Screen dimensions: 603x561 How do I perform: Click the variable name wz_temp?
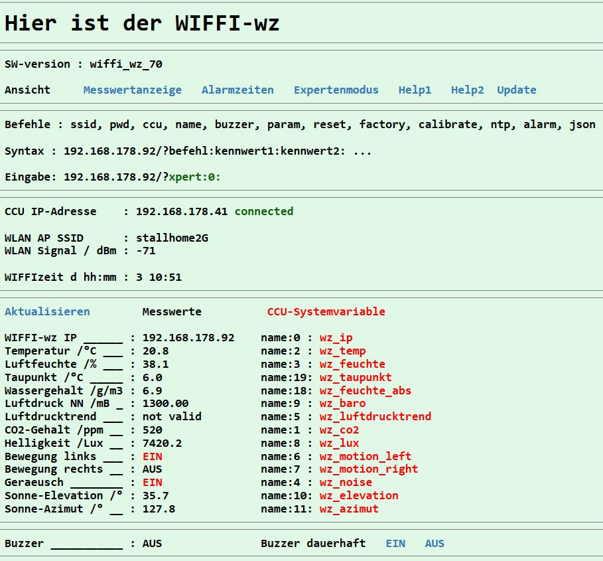point(343,351)
